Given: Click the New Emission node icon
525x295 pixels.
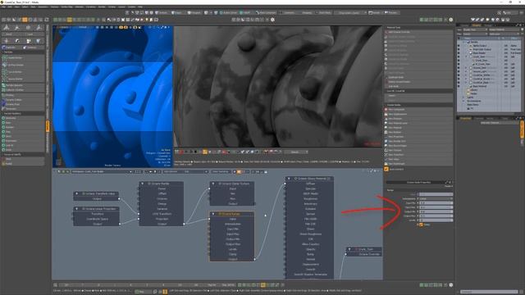Looking at the screenshot, I should [386, 118].
